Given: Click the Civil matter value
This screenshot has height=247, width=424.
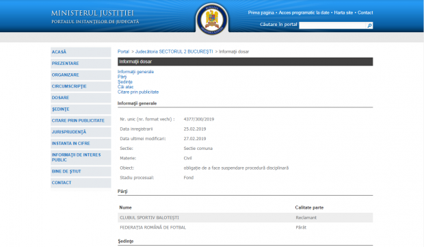Looking at the screenshot, I should 187,158.
